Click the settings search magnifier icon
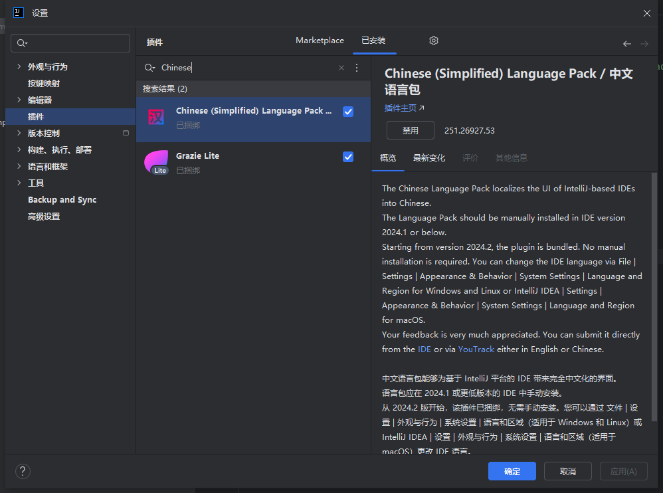The height and width of the screenshot is (493, 663). 22,43
